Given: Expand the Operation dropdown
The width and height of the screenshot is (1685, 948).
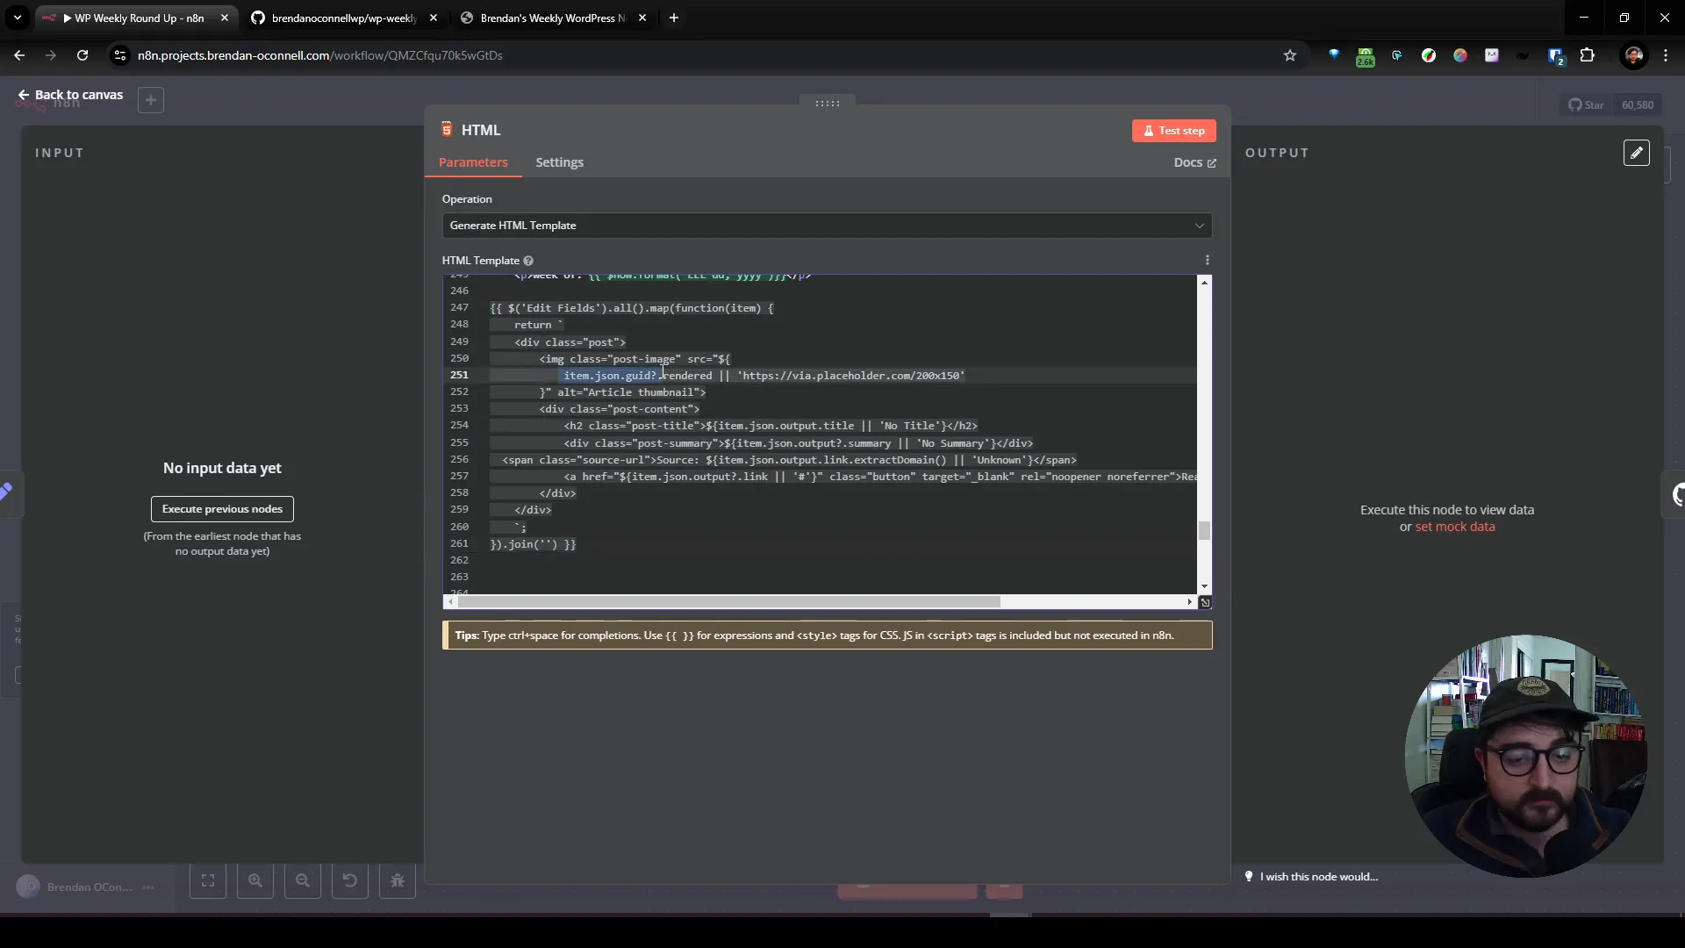Looking at the screenshot, I should 827,226.
